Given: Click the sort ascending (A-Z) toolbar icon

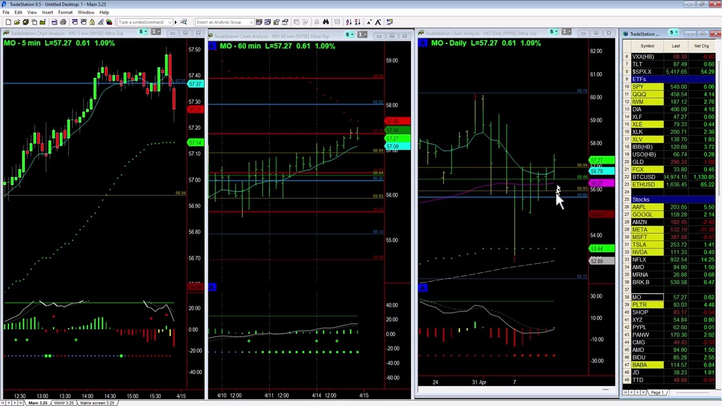Looking at the screenshot, I should [349, 22].
